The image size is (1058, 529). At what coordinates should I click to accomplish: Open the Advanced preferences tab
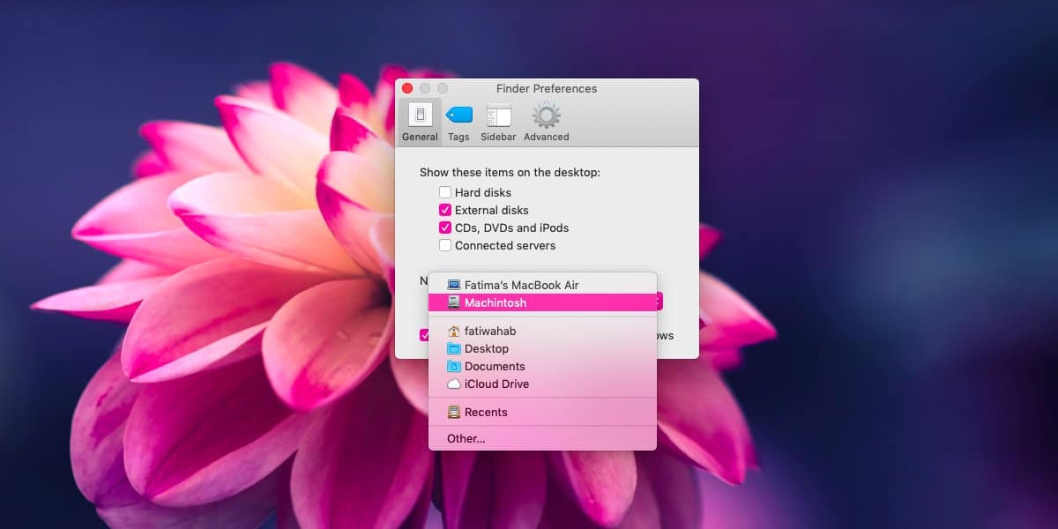(547, 122)
